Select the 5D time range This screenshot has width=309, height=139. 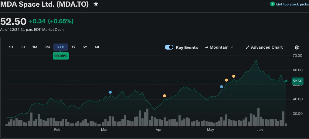pyautogui.click(x=23, y=47)
